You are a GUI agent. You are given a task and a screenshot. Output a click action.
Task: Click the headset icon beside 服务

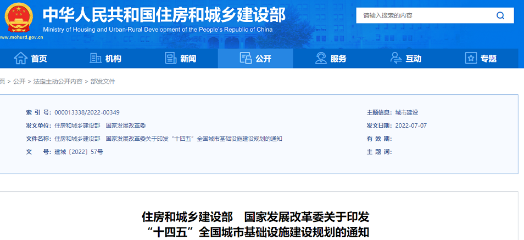pos(321,58)
